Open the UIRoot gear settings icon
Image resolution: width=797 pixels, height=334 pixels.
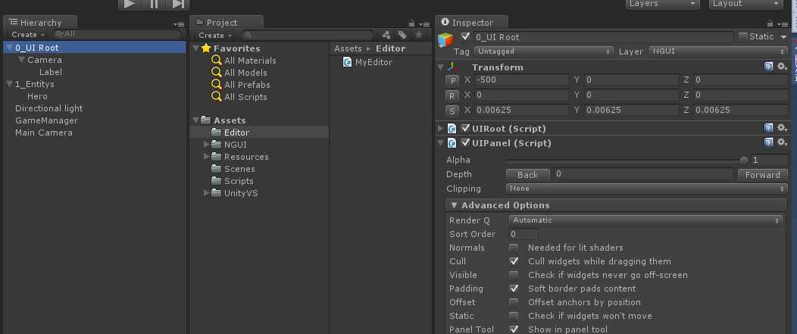(x=783, y=128)
